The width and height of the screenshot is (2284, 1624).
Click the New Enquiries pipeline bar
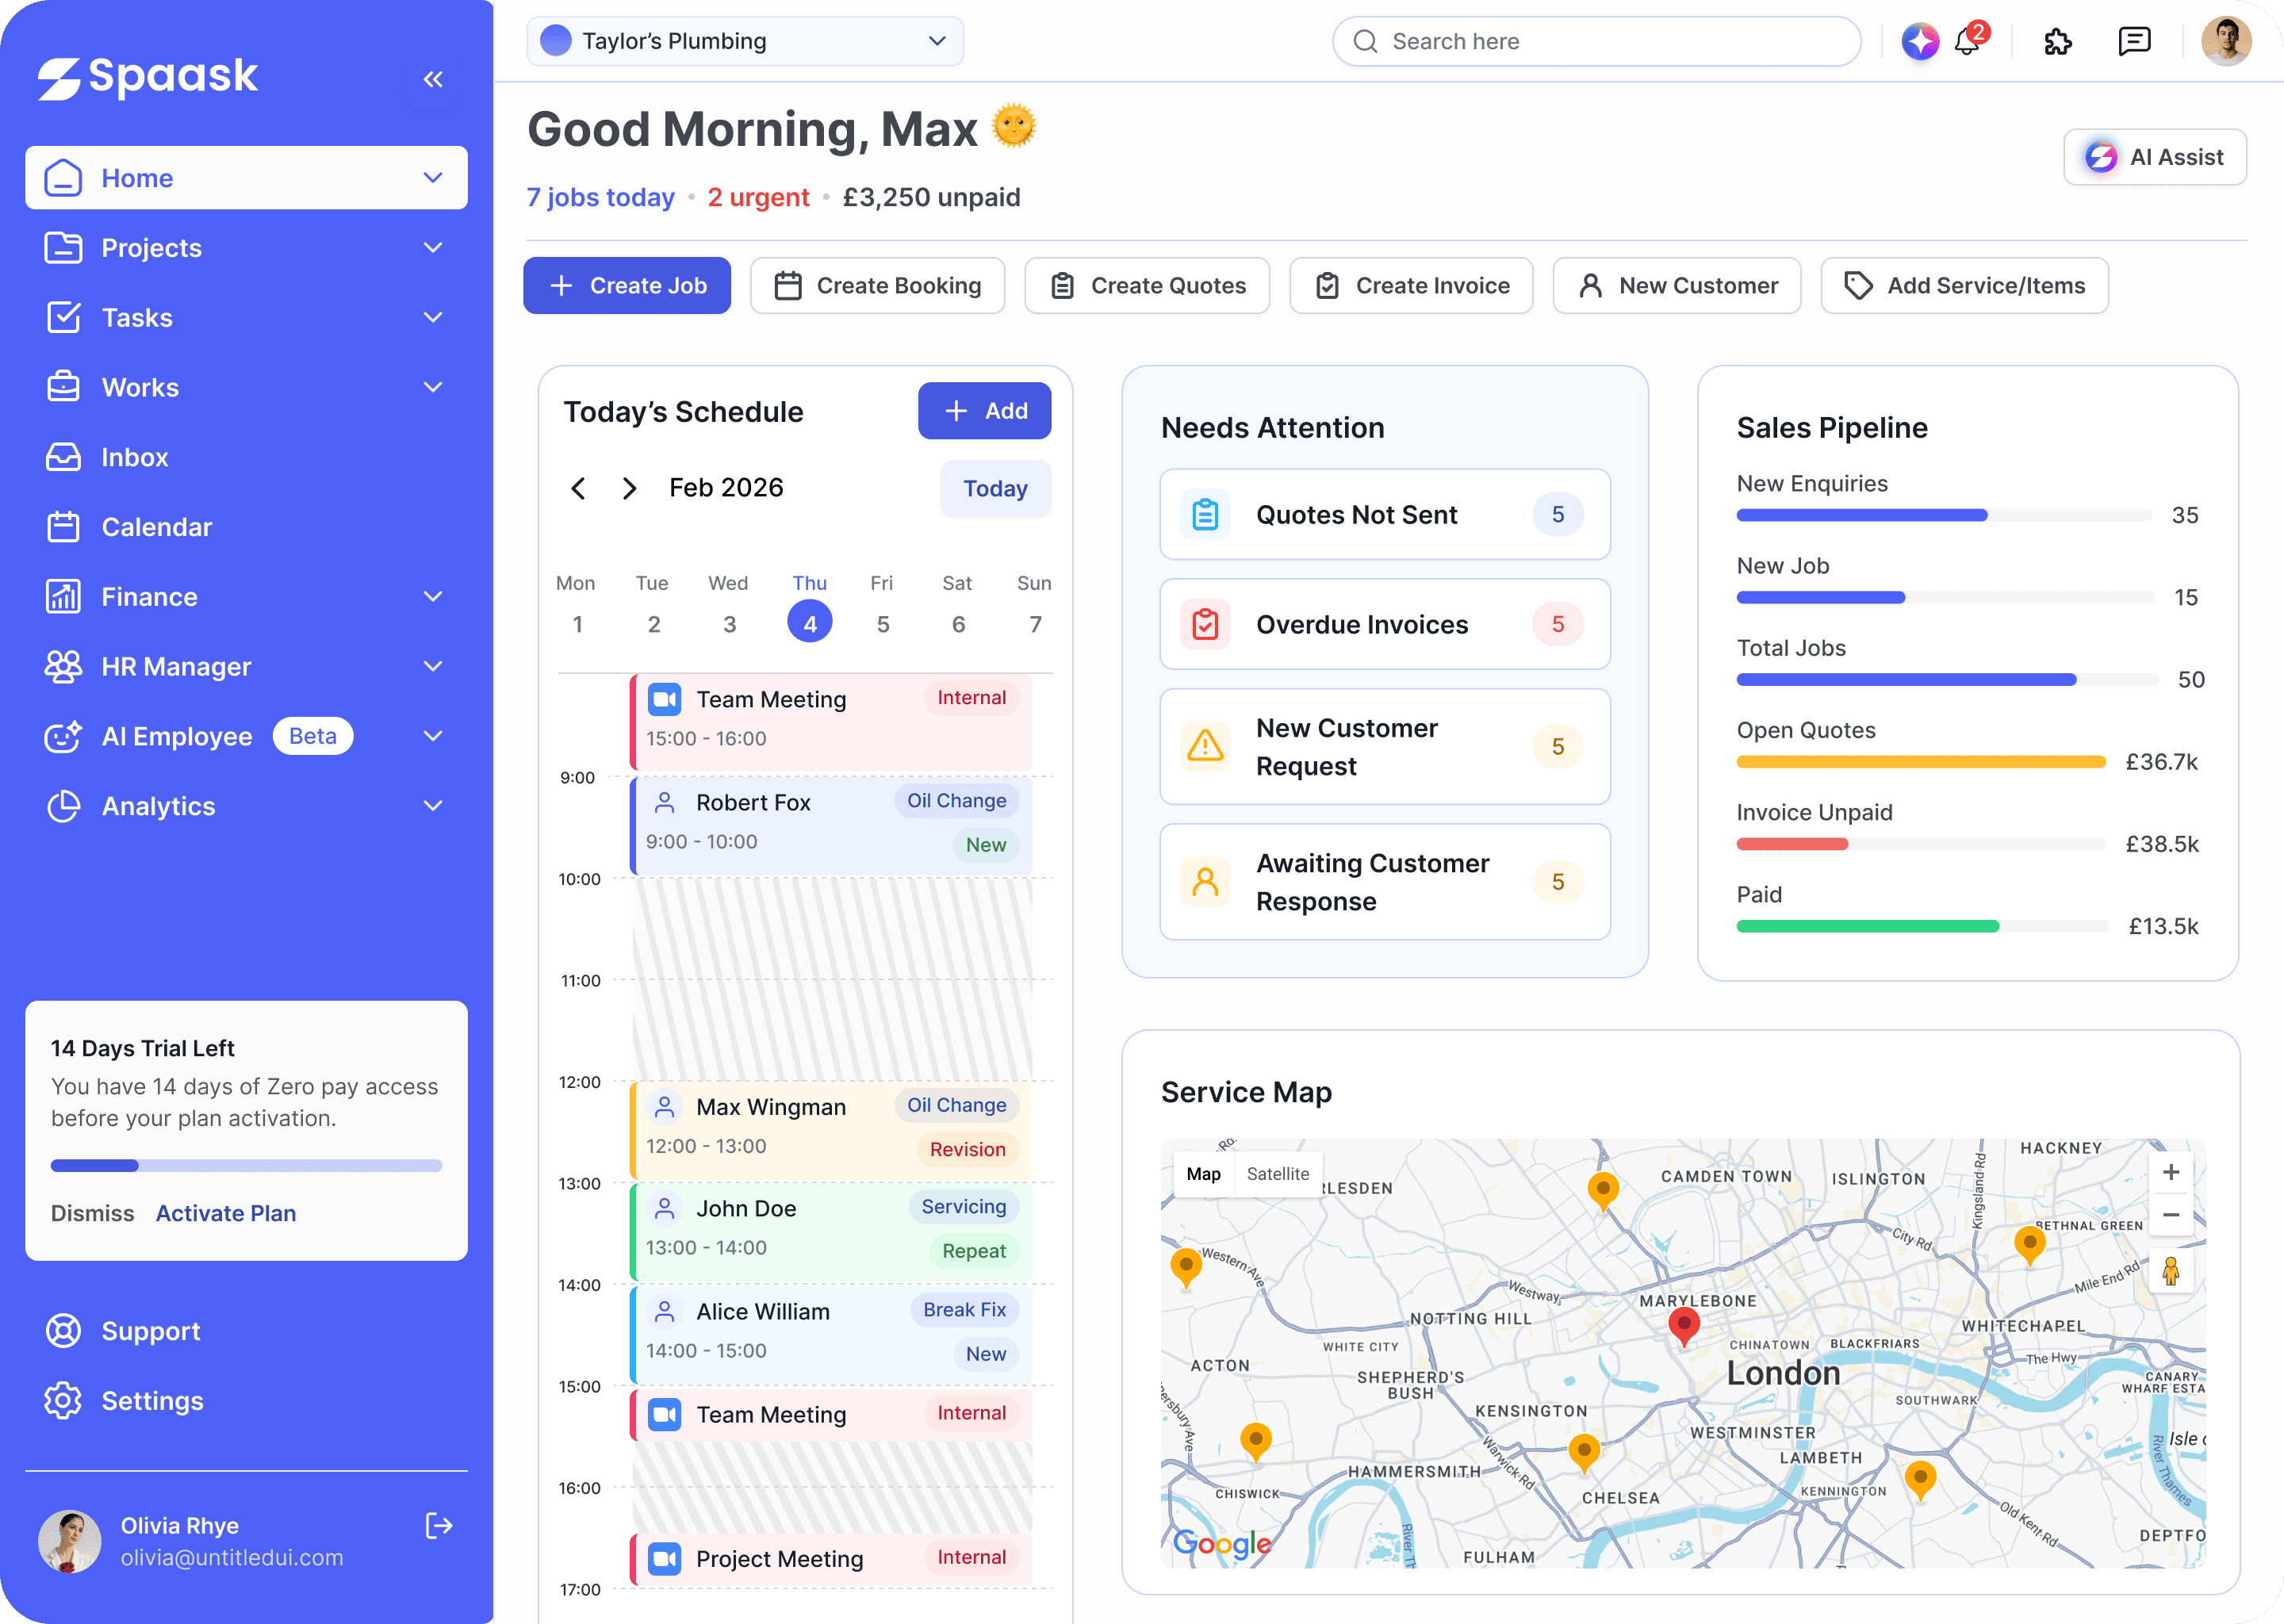[1944, 515]
